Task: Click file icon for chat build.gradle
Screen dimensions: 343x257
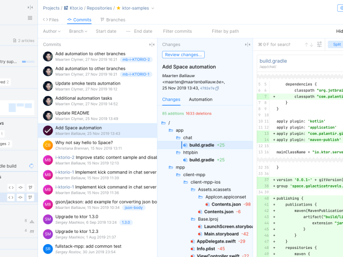Action: 185,145
